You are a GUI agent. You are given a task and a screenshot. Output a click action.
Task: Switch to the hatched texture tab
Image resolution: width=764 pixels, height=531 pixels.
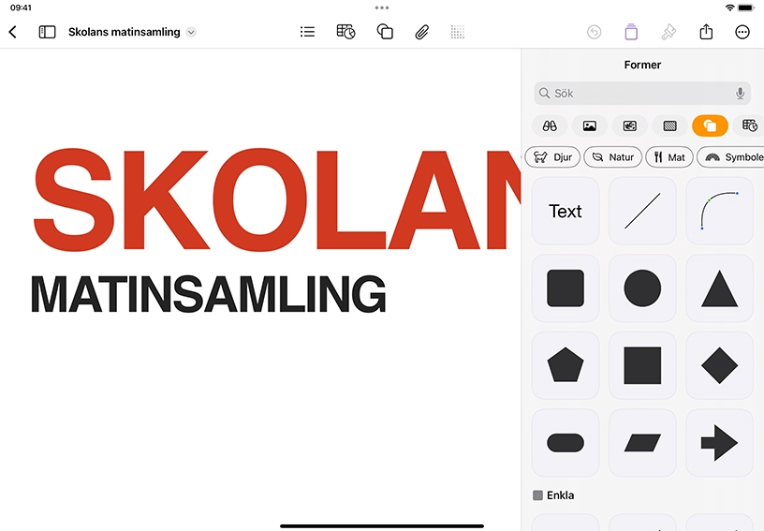(670, 126)
